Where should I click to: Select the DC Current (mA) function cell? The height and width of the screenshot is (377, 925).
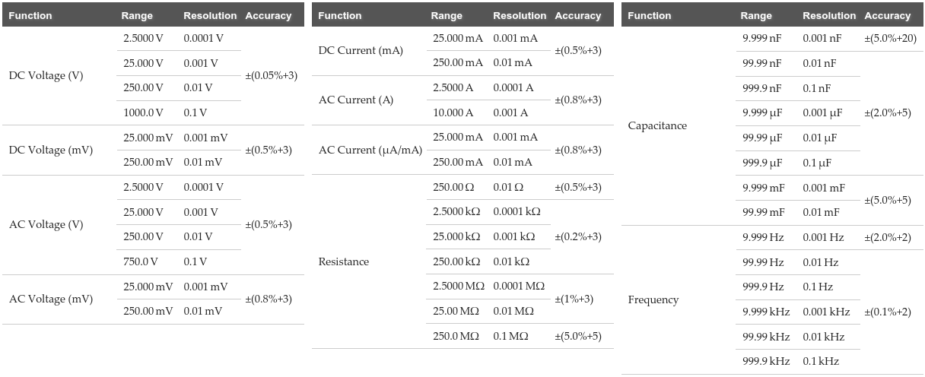point(361,50)
